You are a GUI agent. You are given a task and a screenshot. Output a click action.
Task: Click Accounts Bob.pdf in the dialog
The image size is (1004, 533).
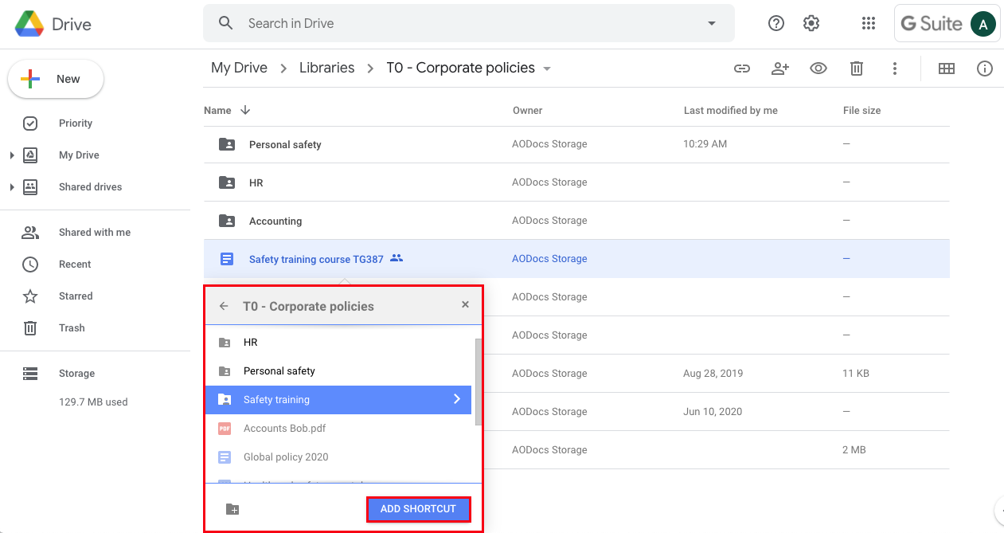pos(338,429)
